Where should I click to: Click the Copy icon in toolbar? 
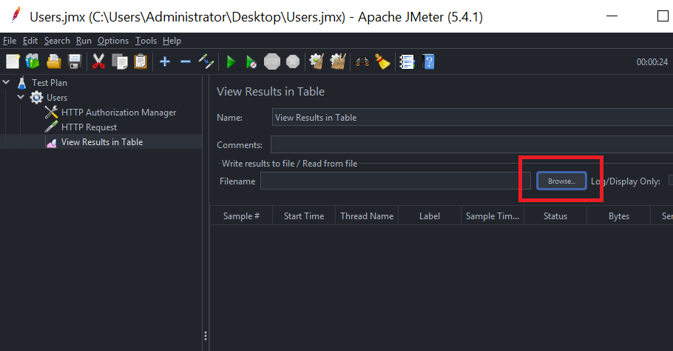pyautogui.click(x=120, y=62)
